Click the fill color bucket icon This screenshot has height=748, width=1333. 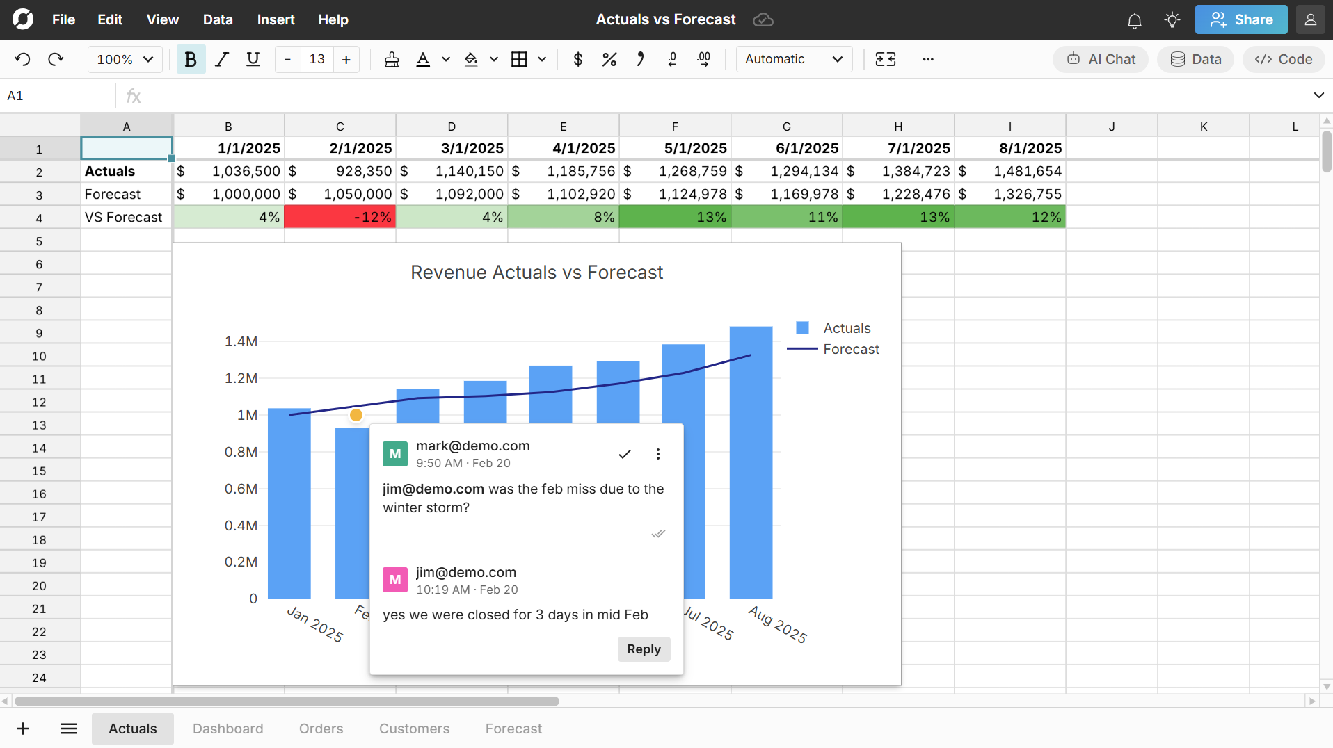[471, 60]
